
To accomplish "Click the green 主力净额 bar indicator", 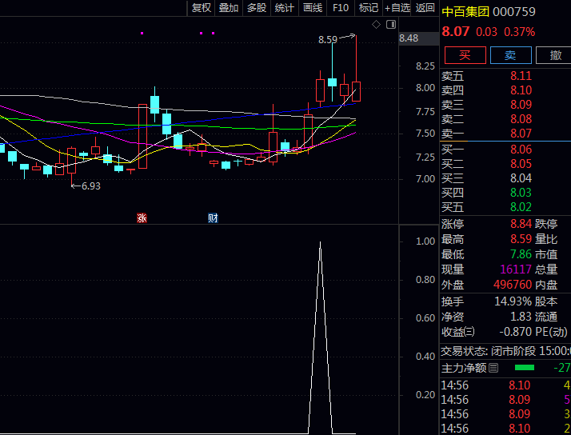I will click(x=525, y=368).
